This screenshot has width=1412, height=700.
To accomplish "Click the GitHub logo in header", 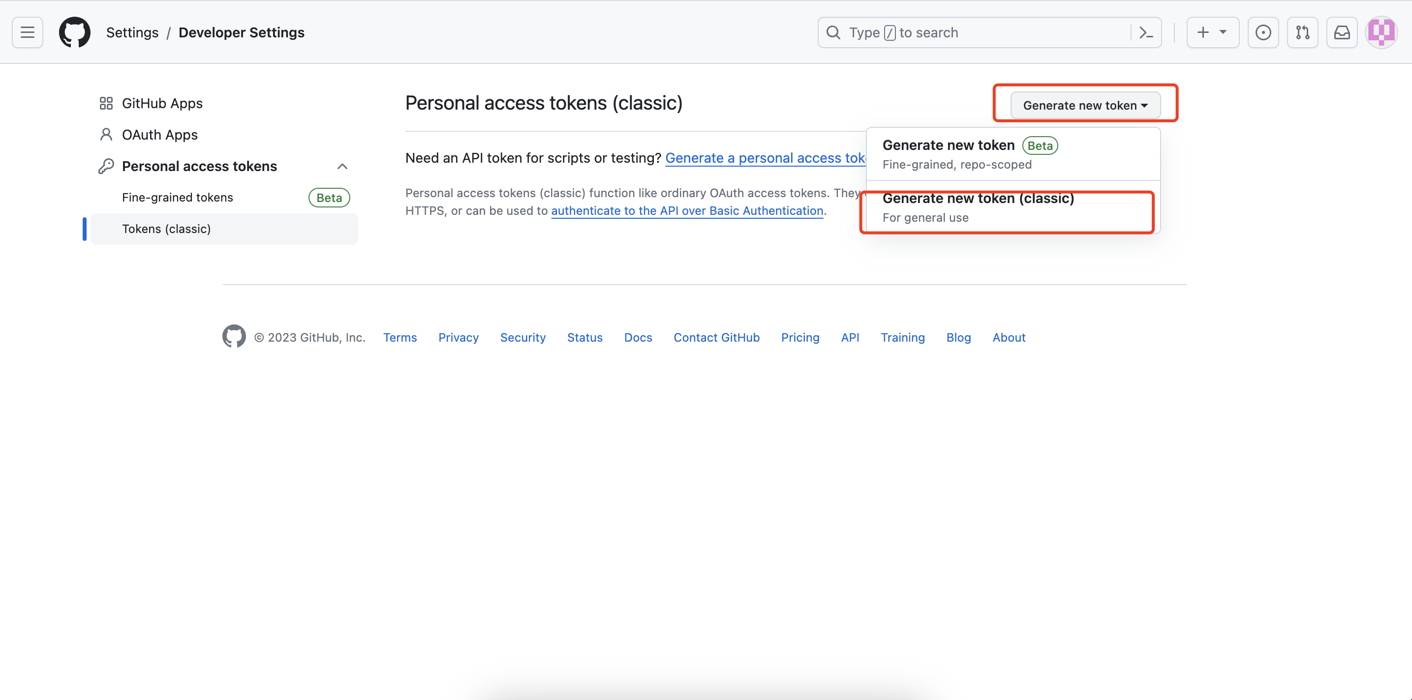I will 75,33.
